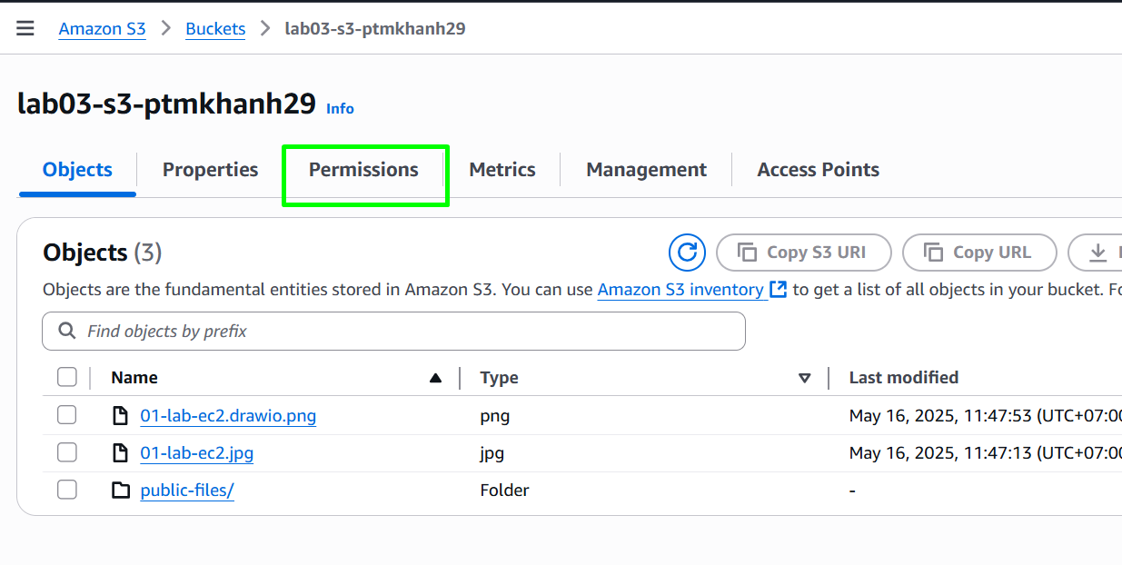Check the box for 01-lab-ec2.drawio.png
1122x565 pixels.
coord(67,415)
